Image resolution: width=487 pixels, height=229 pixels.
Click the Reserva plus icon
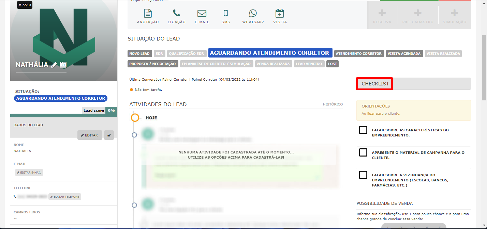(382, 13)
